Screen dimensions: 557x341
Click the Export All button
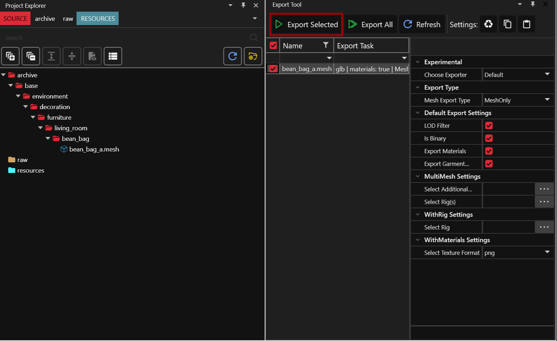(371, 24)
